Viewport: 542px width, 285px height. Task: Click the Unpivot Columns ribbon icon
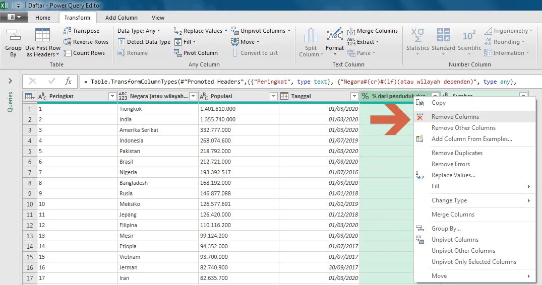pos(235,31)
